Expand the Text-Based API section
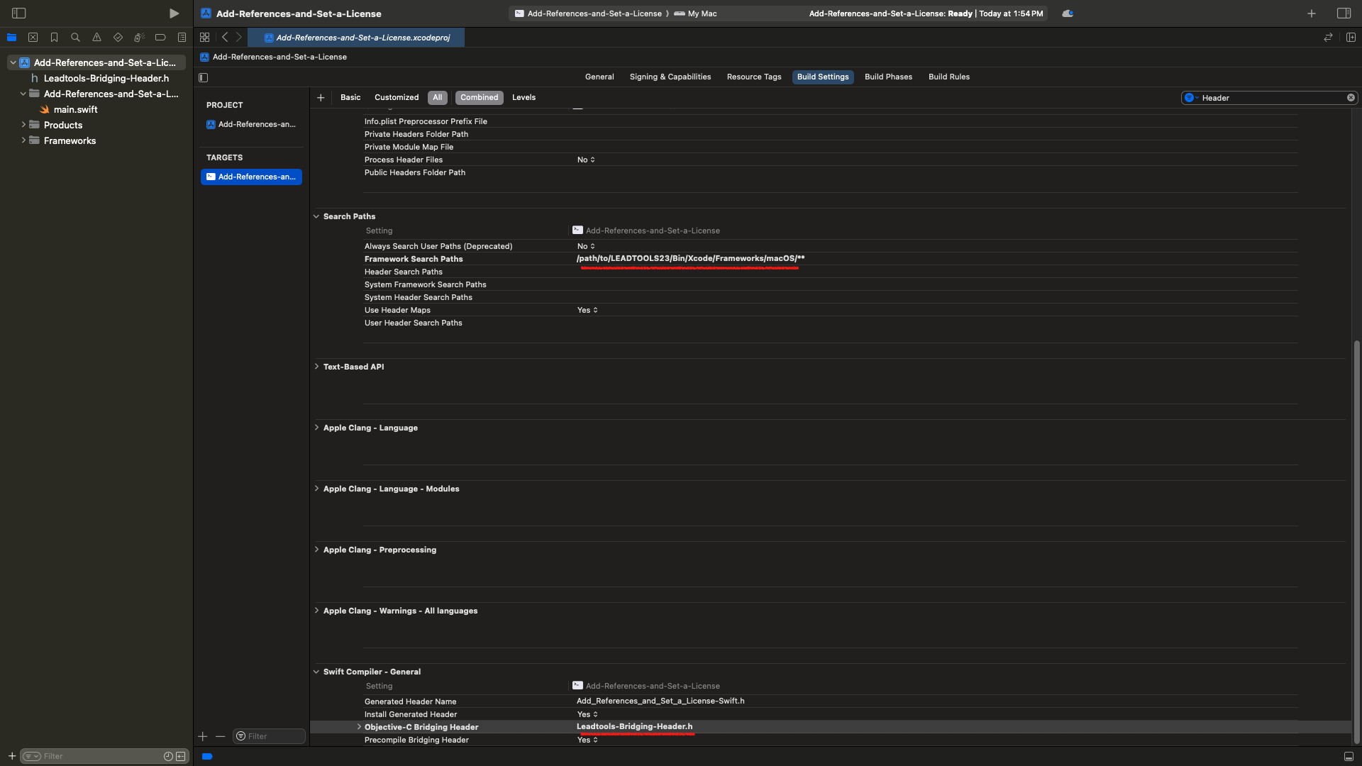The image size is (1362, 766). pyautogui.click(x=316, y=367)
